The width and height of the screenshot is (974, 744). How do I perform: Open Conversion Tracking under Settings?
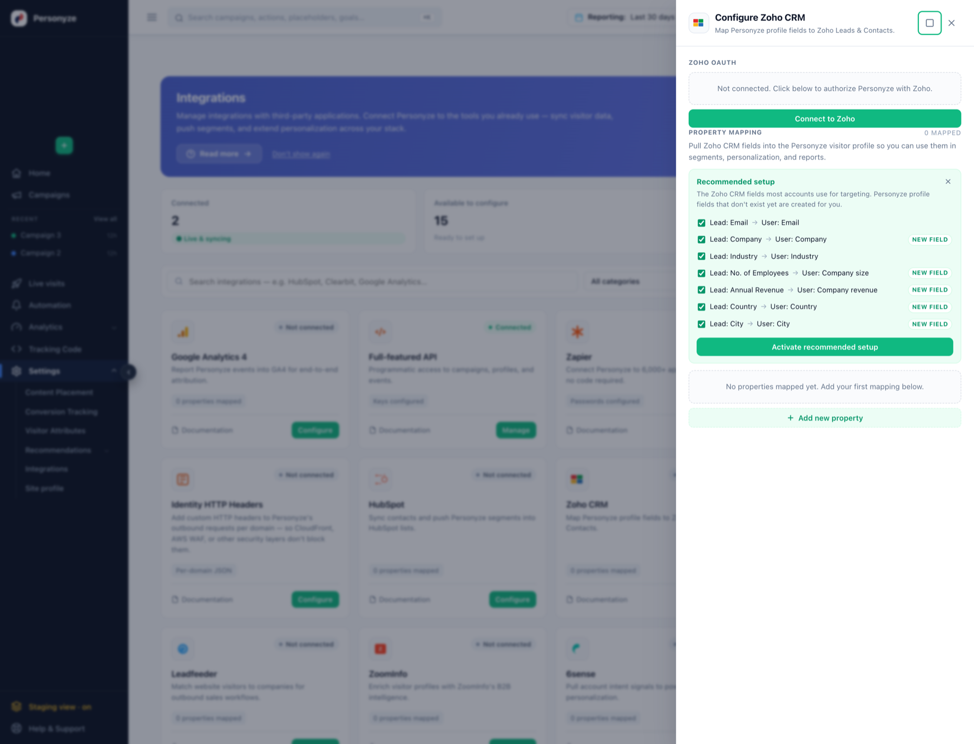click(62, 412)
